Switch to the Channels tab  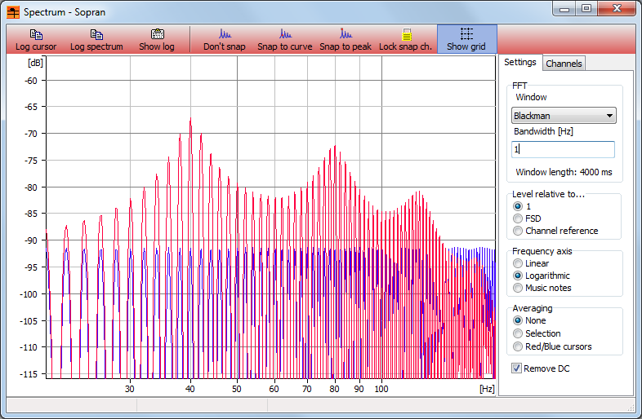pos(564,64)
